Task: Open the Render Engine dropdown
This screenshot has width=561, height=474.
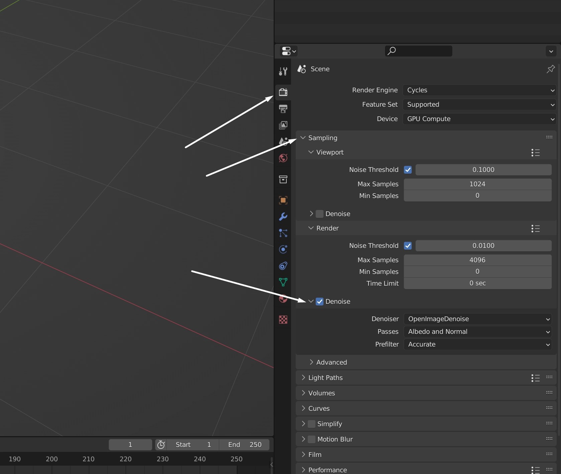Action: [x=480, y=90]
